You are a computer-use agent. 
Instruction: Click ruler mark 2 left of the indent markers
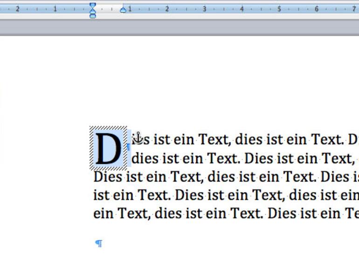tap(18, 9)
